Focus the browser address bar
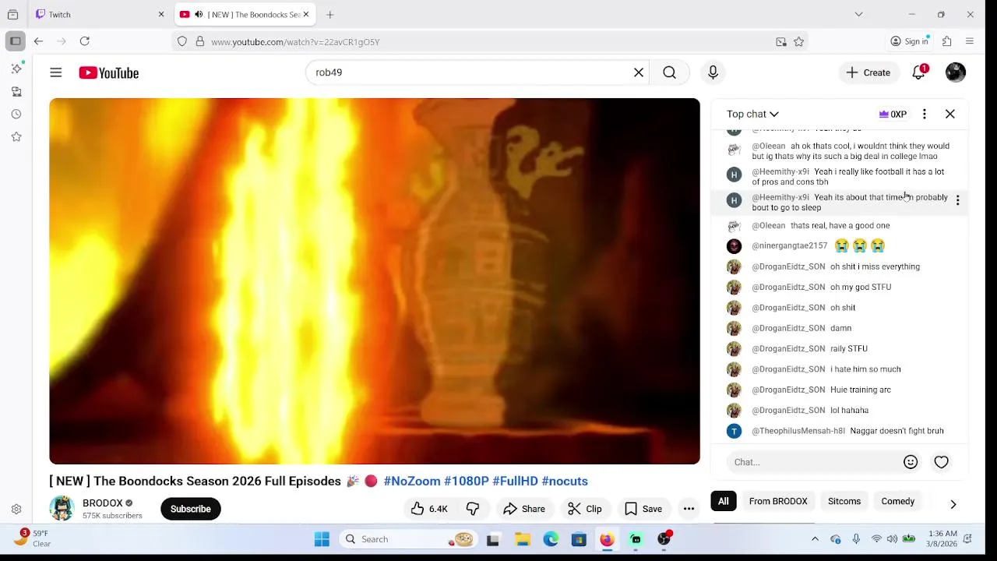997x561 pixels. 491,42
